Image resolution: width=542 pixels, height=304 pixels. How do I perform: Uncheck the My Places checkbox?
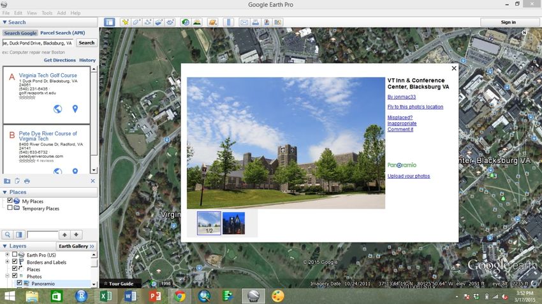(10, 200)
